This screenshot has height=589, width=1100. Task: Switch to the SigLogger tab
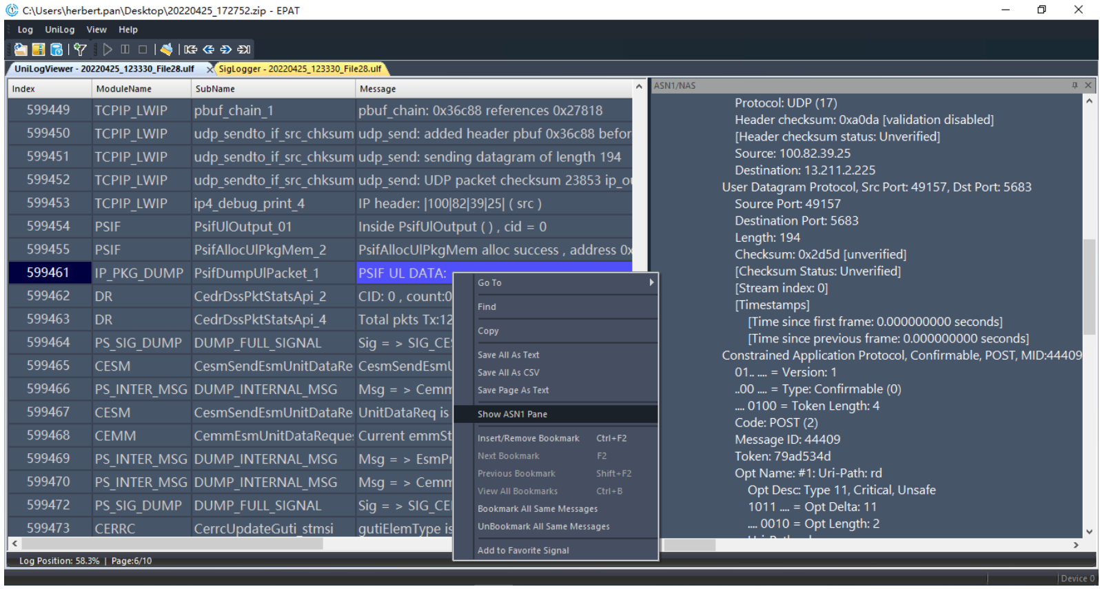(x=300, y=69)
